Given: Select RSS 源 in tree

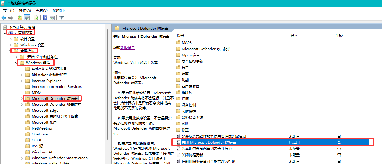Looking at the screenshot, I should [x=37, y=146].
